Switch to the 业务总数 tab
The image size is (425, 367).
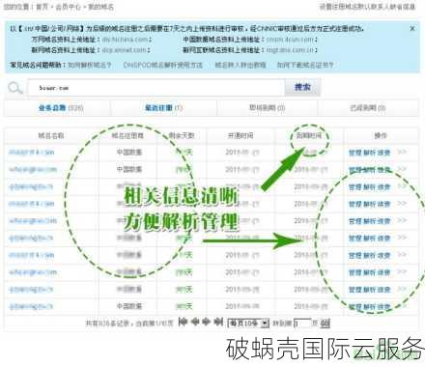pos(61,108)
